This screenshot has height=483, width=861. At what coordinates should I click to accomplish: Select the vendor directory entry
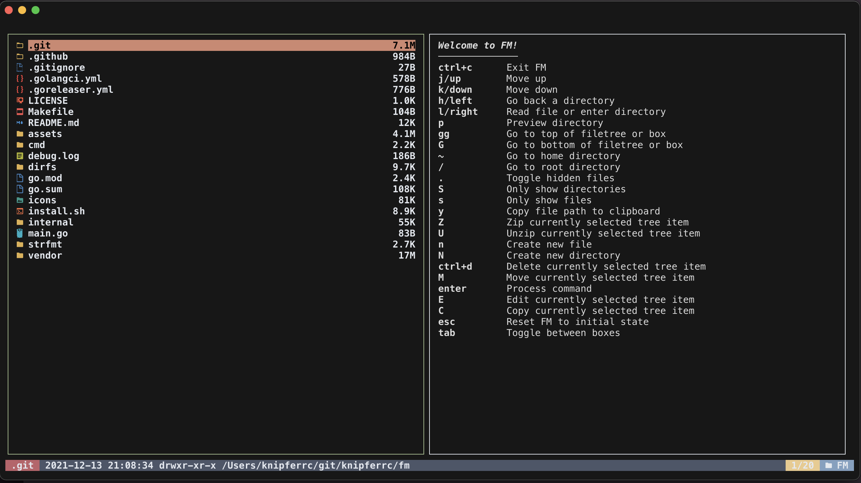[45, 255]
